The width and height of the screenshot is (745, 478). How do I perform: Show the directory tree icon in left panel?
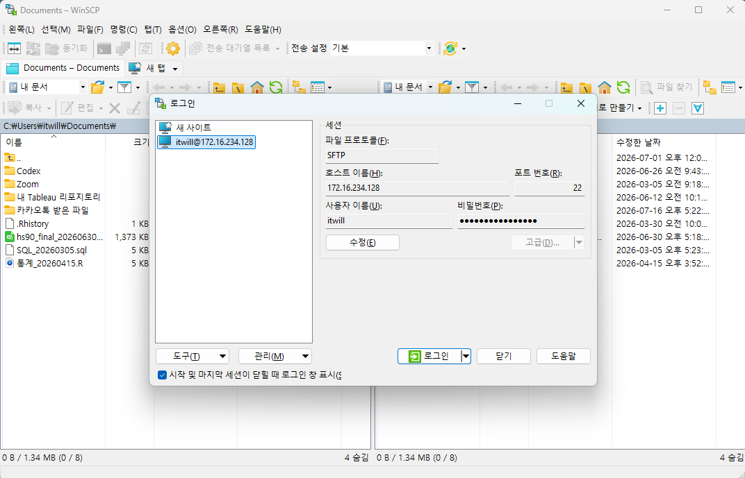(299, 87)
